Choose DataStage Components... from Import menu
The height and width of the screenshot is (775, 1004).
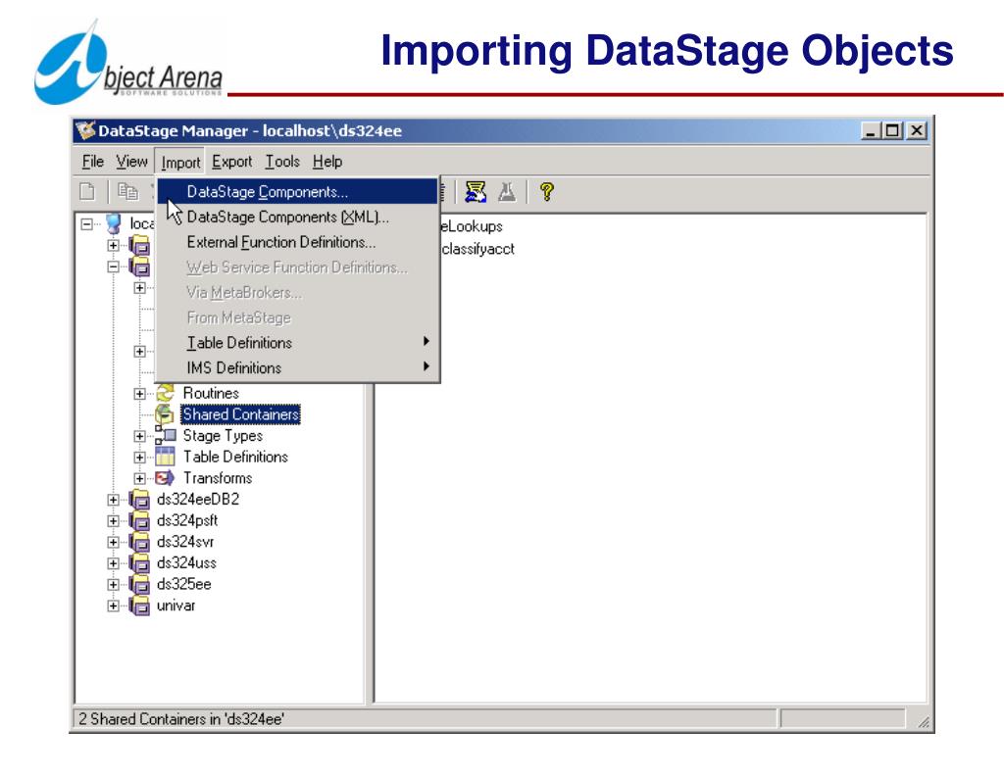click(298, 192)
